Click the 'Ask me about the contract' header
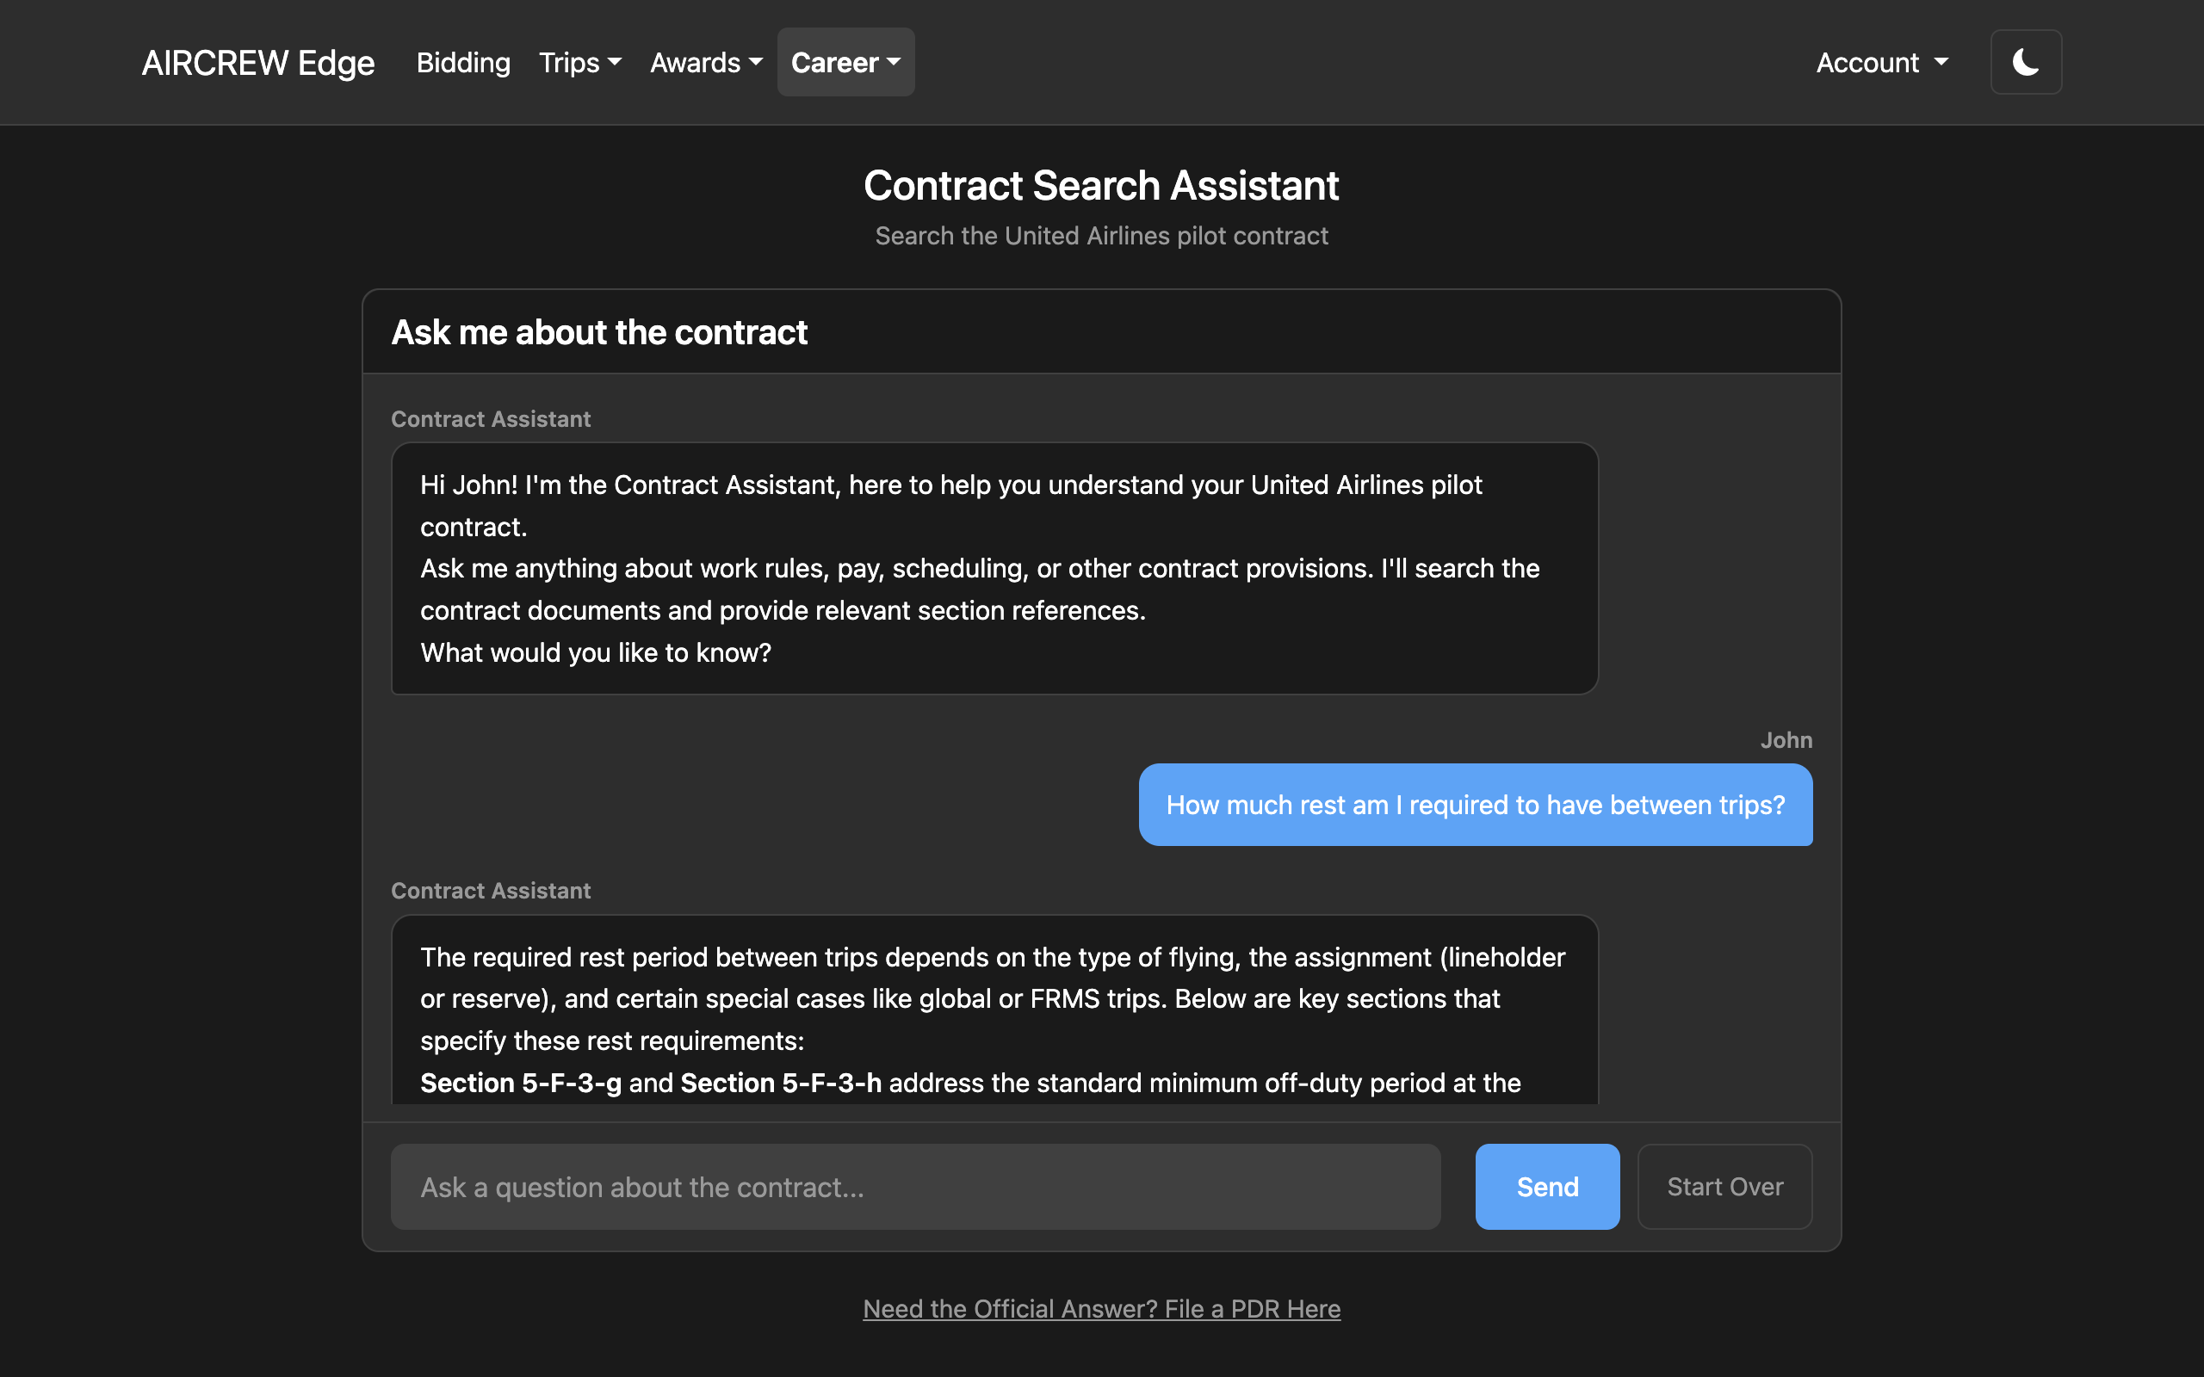The height and width of the screenshot is (1377, 2204). click(599, 332)
